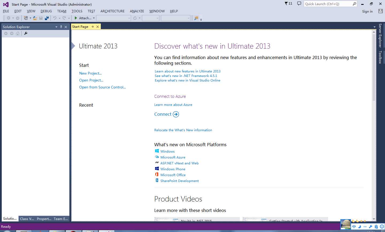Open the FILE menu
The height and width of the screenshot is (232, 385).
pos(6,11)
